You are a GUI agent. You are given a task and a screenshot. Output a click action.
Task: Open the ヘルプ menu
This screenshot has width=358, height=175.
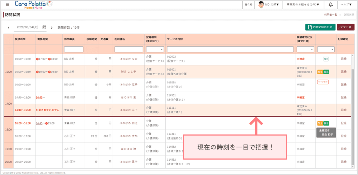click(346, 4)
